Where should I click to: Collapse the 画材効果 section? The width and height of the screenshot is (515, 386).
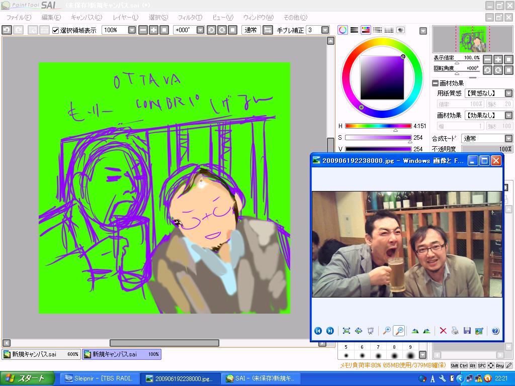pyautogui.click(x=435, y=83)
